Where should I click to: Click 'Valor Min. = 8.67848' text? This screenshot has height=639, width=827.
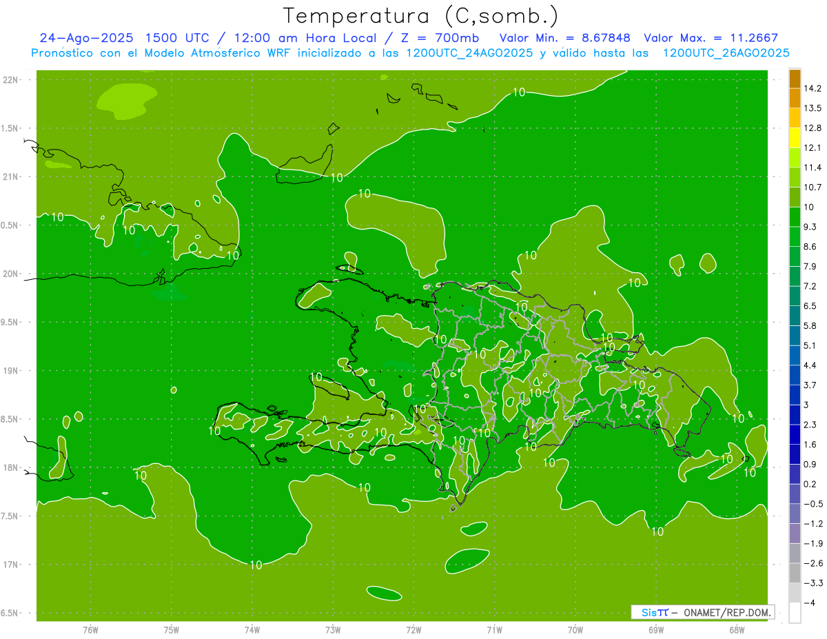564,39
